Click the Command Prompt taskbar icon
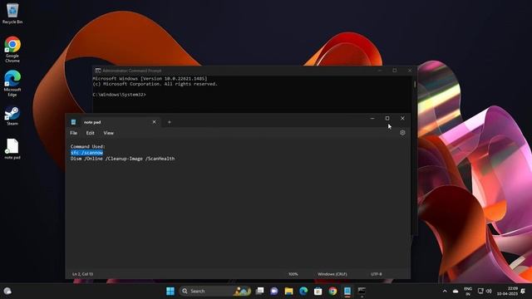 (x=362, y=291)
